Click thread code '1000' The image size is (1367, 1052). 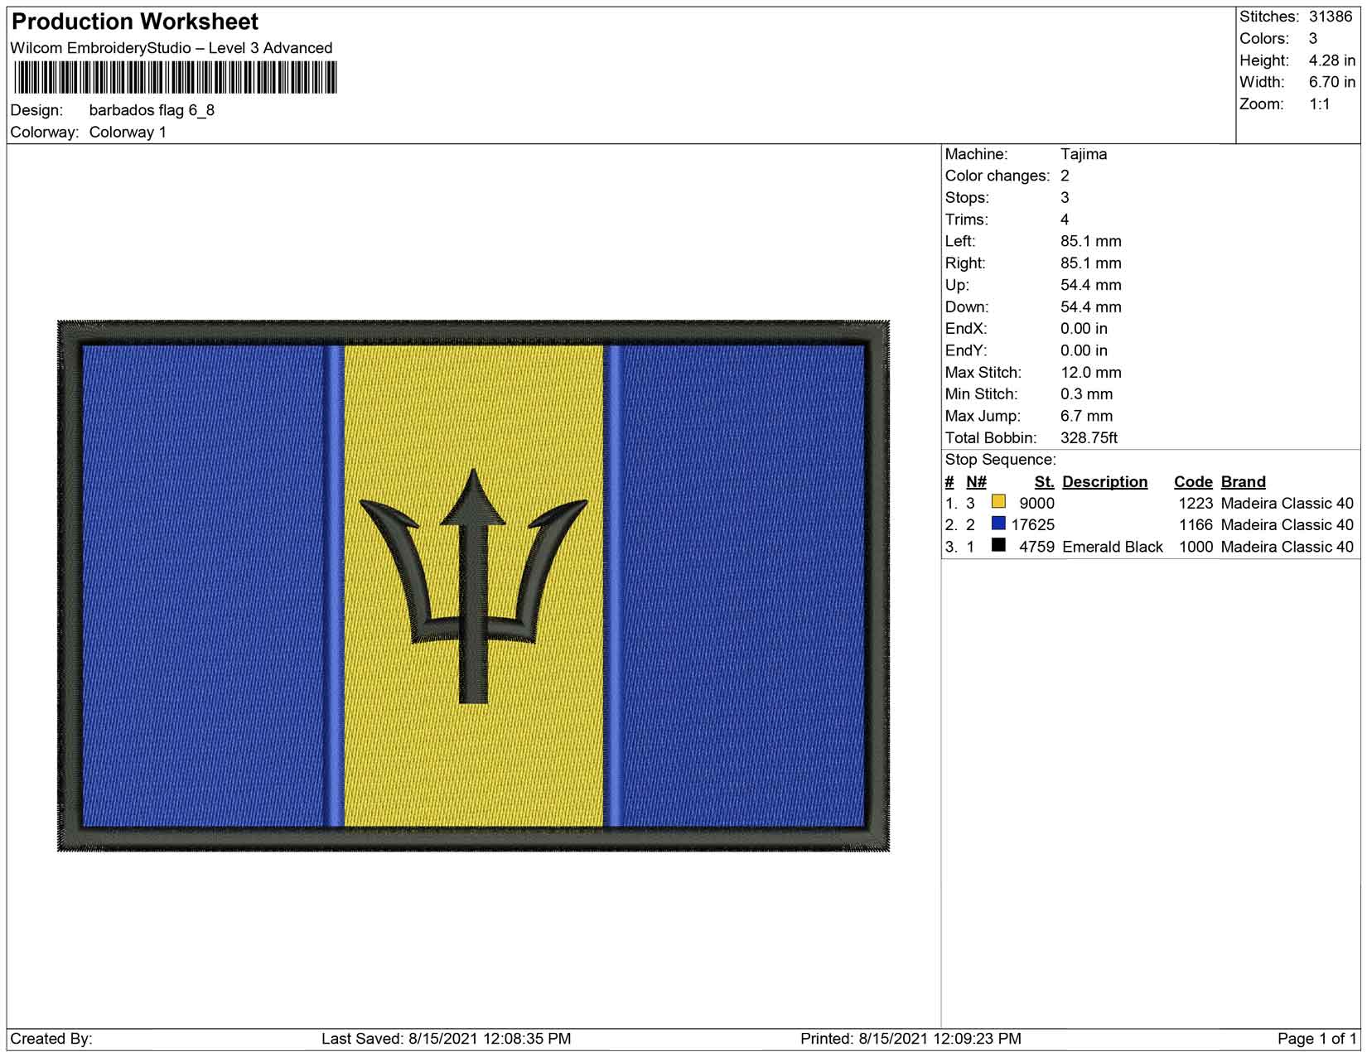[1196, 548]
